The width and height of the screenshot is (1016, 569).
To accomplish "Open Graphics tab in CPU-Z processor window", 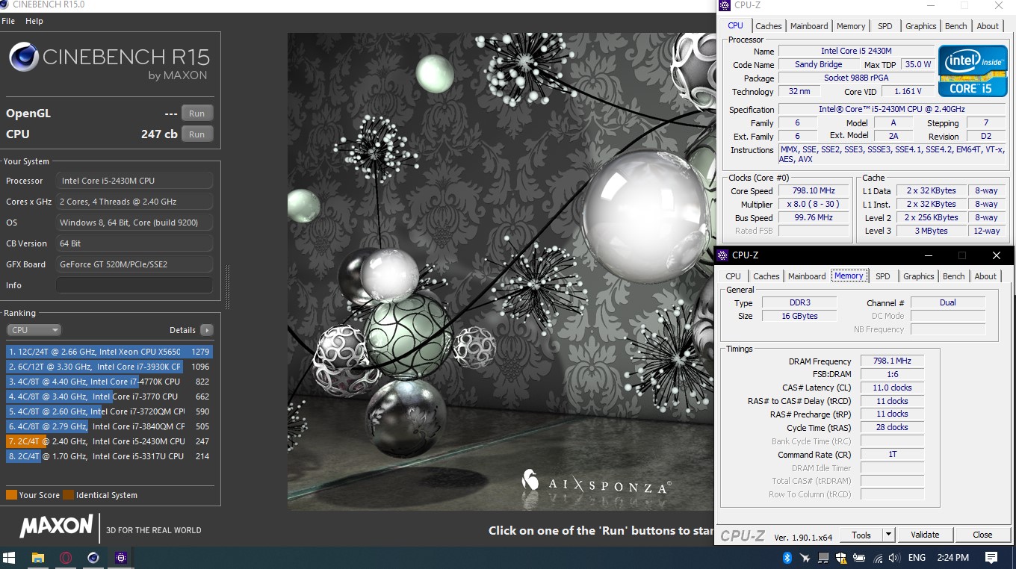I will tap(921, 26).
